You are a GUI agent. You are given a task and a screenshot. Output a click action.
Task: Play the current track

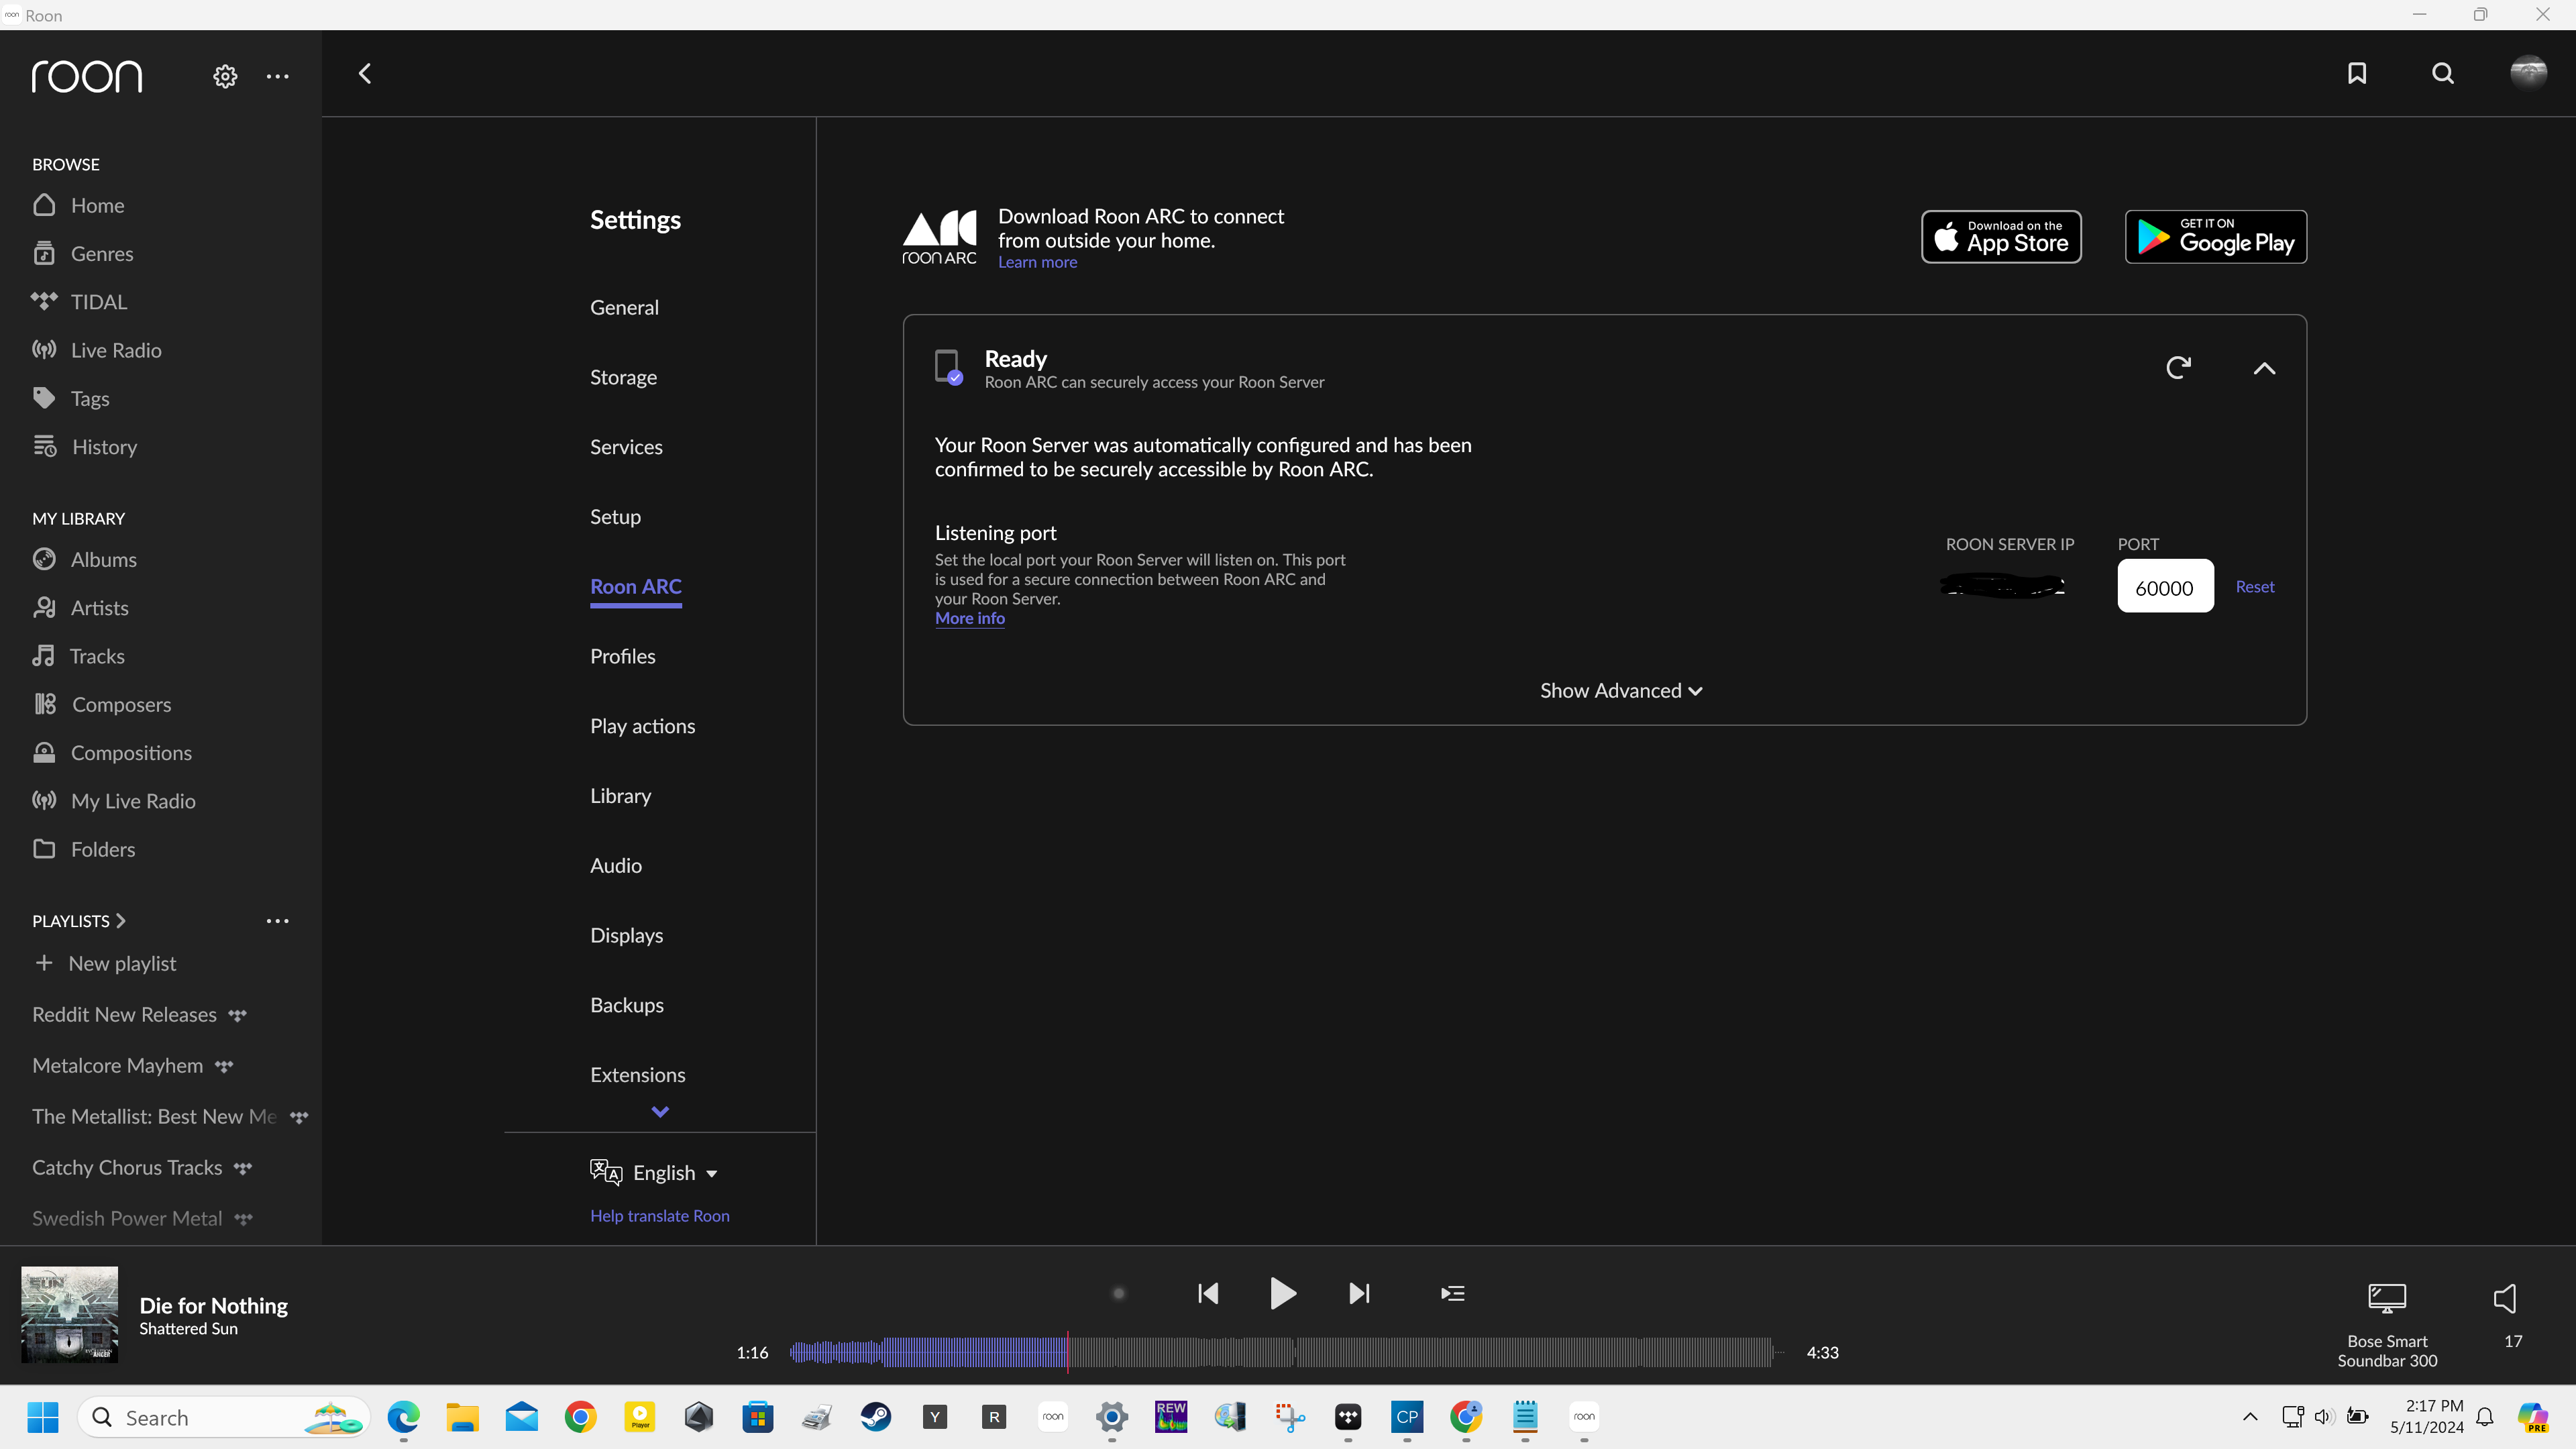(1282, 1293)
